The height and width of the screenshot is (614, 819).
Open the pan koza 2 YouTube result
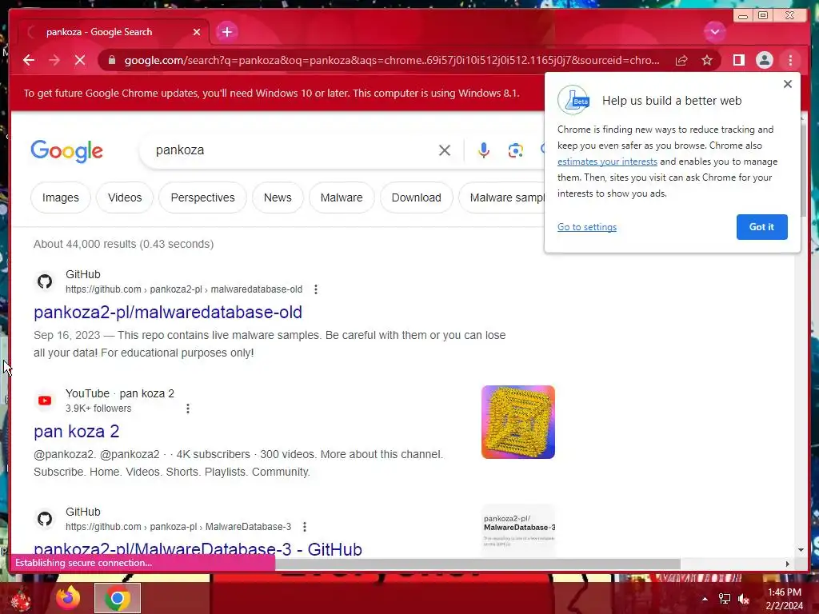click(76, 431)
